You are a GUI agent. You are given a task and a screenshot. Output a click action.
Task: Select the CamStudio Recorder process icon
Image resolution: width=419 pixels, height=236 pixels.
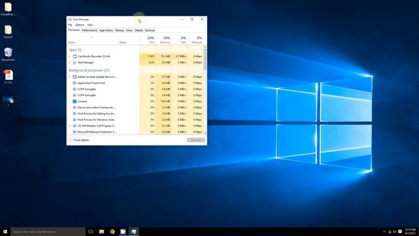75,56
